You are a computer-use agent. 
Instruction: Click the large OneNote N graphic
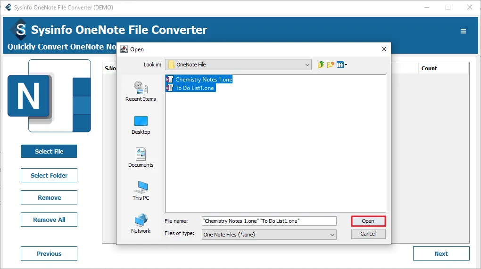coord(49,96)
